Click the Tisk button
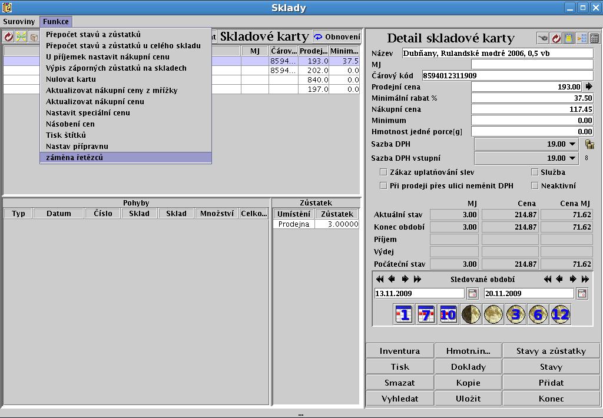The image size is (603, 418). pyautogui.click(x=400, y=367)
